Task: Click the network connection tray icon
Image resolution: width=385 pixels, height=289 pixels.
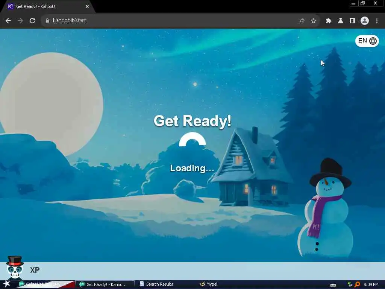Action: pyautogui.click(x=350, y=284)
